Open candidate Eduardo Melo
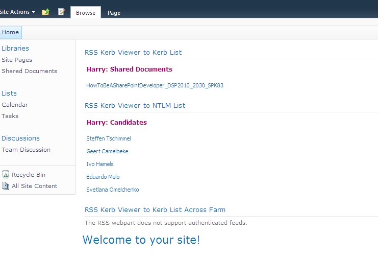Image resolution: width=378 pixels, height=257 pixels. pyautogui.click(x=103, y=177)
